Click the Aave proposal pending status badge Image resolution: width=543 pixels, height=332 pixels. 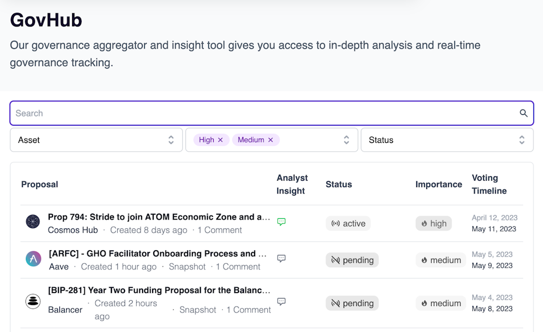pyautogui.click(x=352, y=260)
